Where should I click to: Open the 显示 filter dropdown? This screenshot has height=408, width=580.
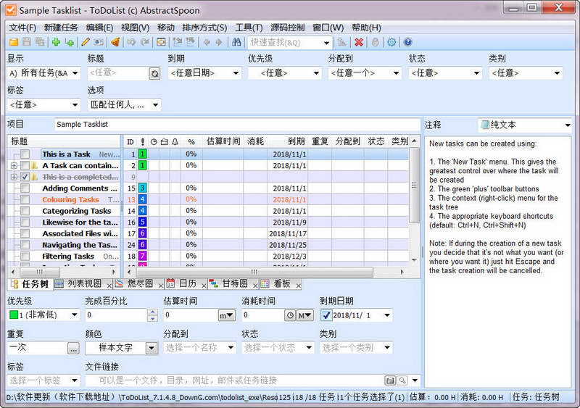click(75, 73)
